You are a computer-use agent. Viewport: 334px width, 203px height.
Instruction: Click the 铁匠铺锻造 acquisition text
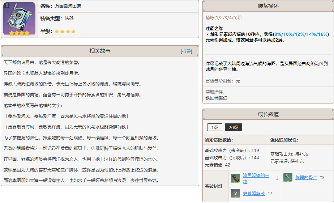point(216,98)
